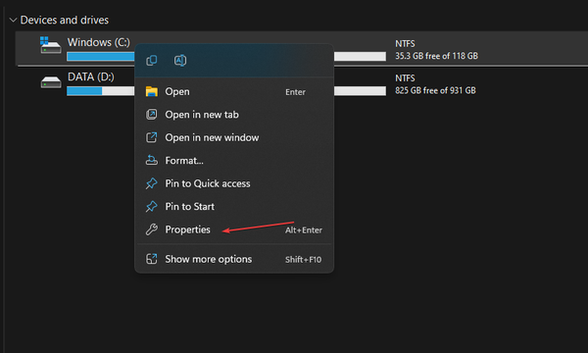Click the 825 GB free of 931 GB text

pyautogui.click(x=435, y=90)
